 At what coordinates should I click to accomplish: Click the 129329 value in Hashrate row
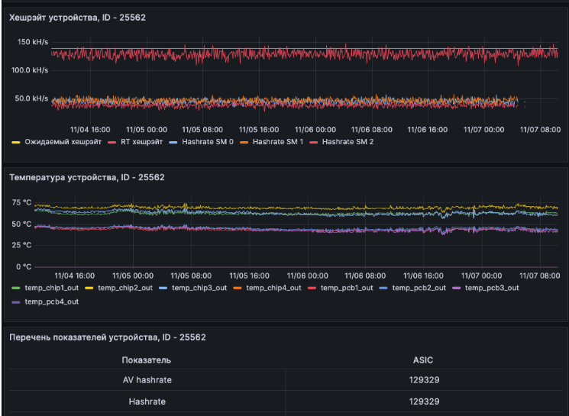click(x=423, y=401)
